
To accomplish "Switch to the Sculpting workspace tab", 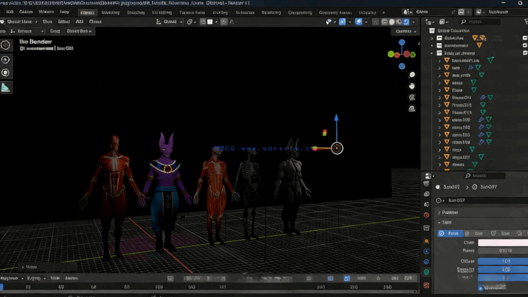I will pos(136,12).
